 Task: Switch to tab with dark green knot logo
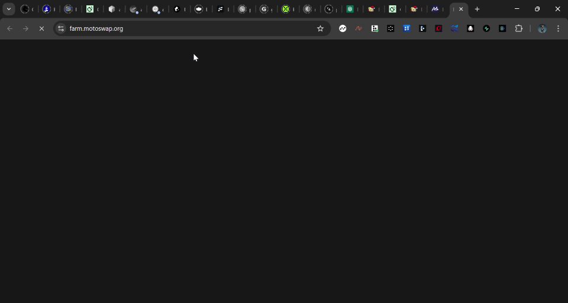coord(350,9)
